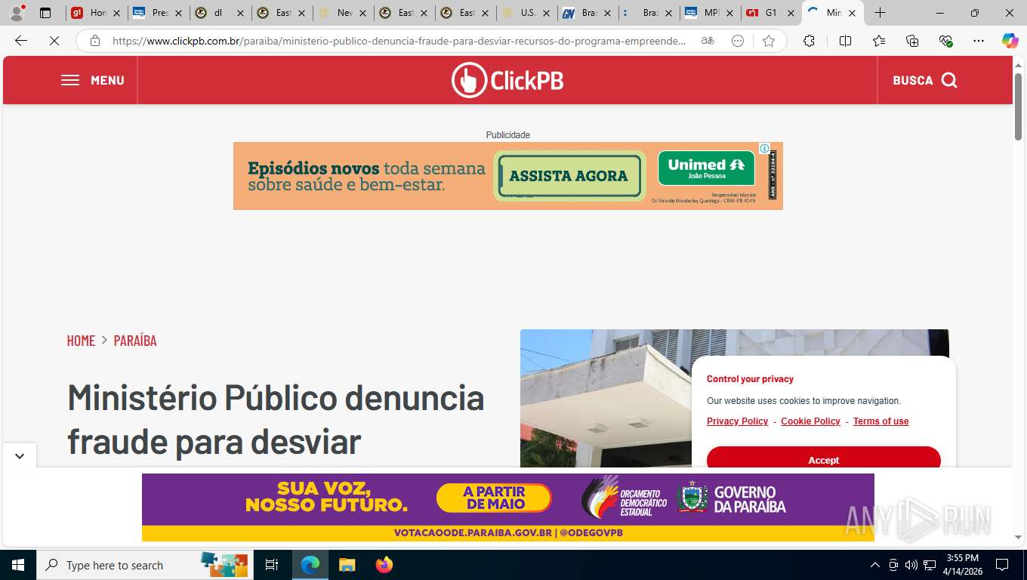
Task: Open the volume control tray icon
Action: 911,565
